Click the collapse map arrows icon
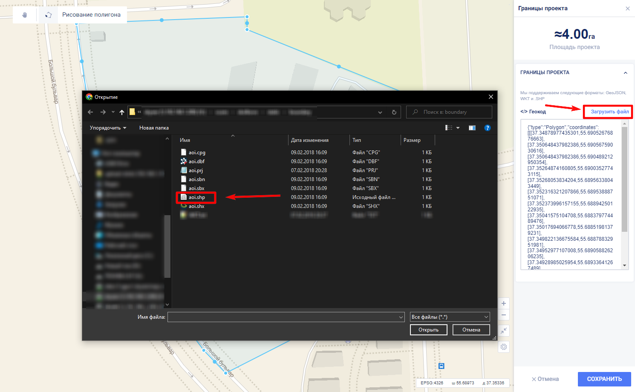The image size is (635, 392). (504, 331)
